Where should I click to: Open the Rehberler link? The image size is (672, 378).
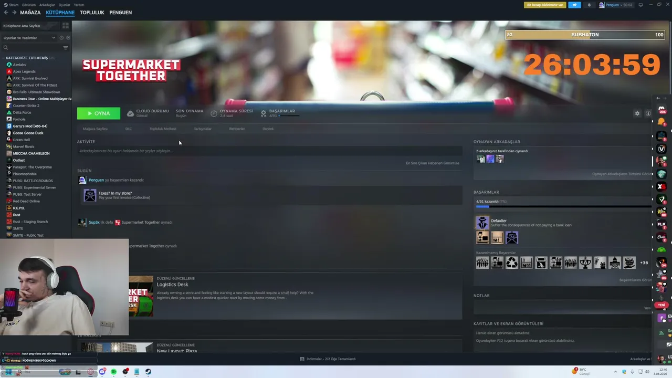pyautogui.click(x=237, y=129)
